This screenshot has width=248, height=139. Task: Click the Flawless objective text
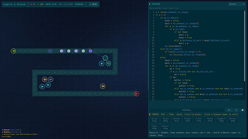[x=12, y=132]
